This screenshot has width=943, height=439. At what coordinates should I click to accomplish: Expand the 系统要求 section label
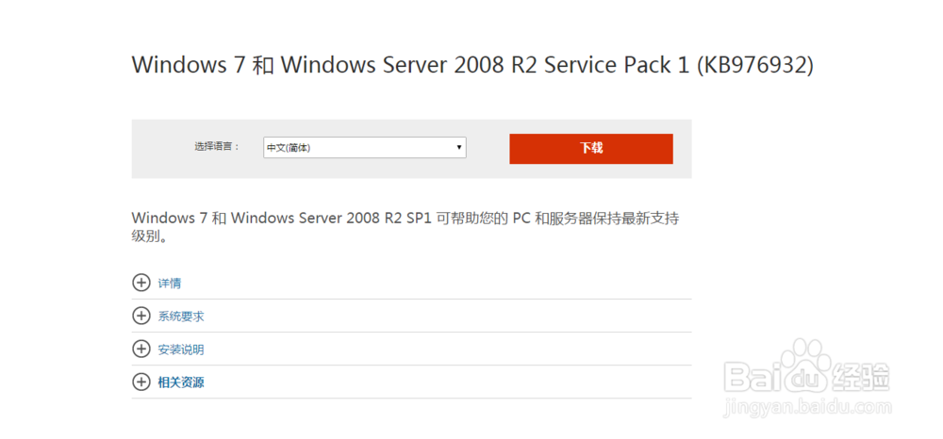click(181, 317)
